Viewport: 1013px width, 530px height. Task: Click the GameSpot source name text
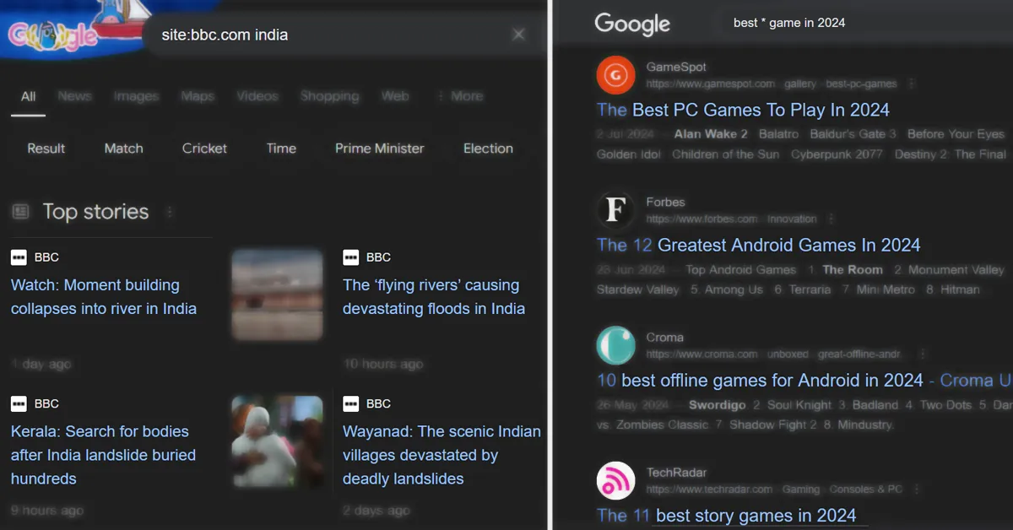pyautogui.click(x=676, y=68)
